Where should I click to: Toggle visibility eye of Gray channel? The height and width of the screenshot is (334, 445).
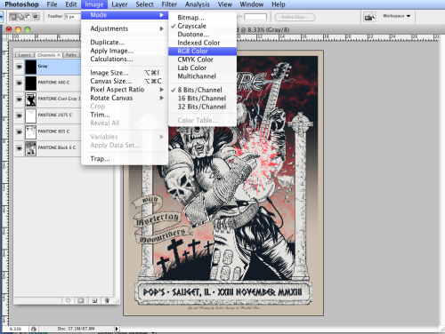pyautogui.click(x=20, y=67)
